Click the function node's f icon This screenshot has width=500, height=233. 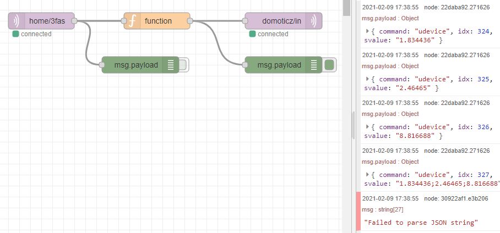tap(132, 21)
